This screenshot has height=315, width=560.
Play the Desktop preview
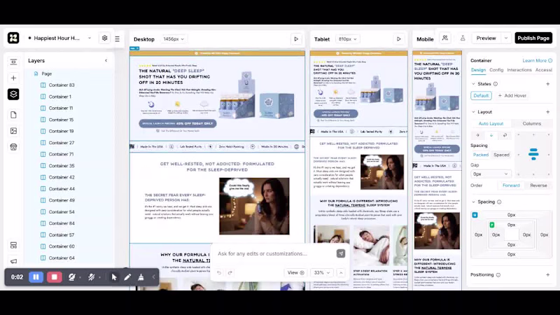296,39
